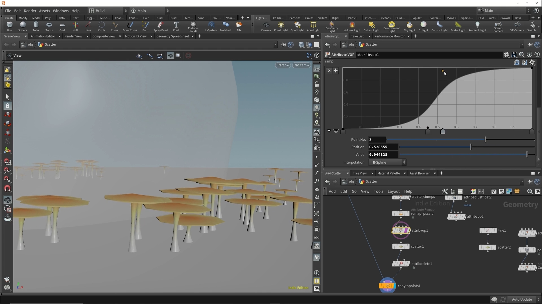This screenshot has width=542, height=304.
Task: Remove the selected ramp point
Action: point(329,71)
